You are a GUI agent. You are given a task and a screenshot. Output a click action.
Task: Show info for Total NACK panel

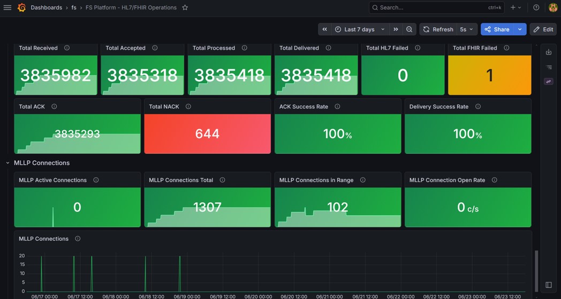point(188,106)
